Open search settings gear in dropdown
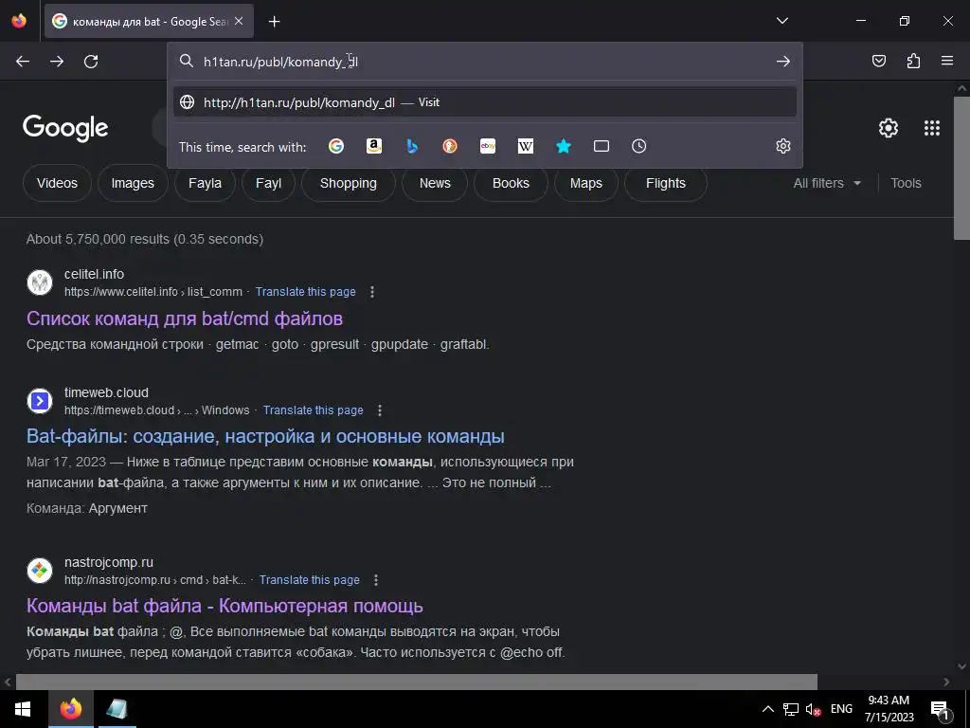Screen dimensions: 970x728 coord(783,146)
